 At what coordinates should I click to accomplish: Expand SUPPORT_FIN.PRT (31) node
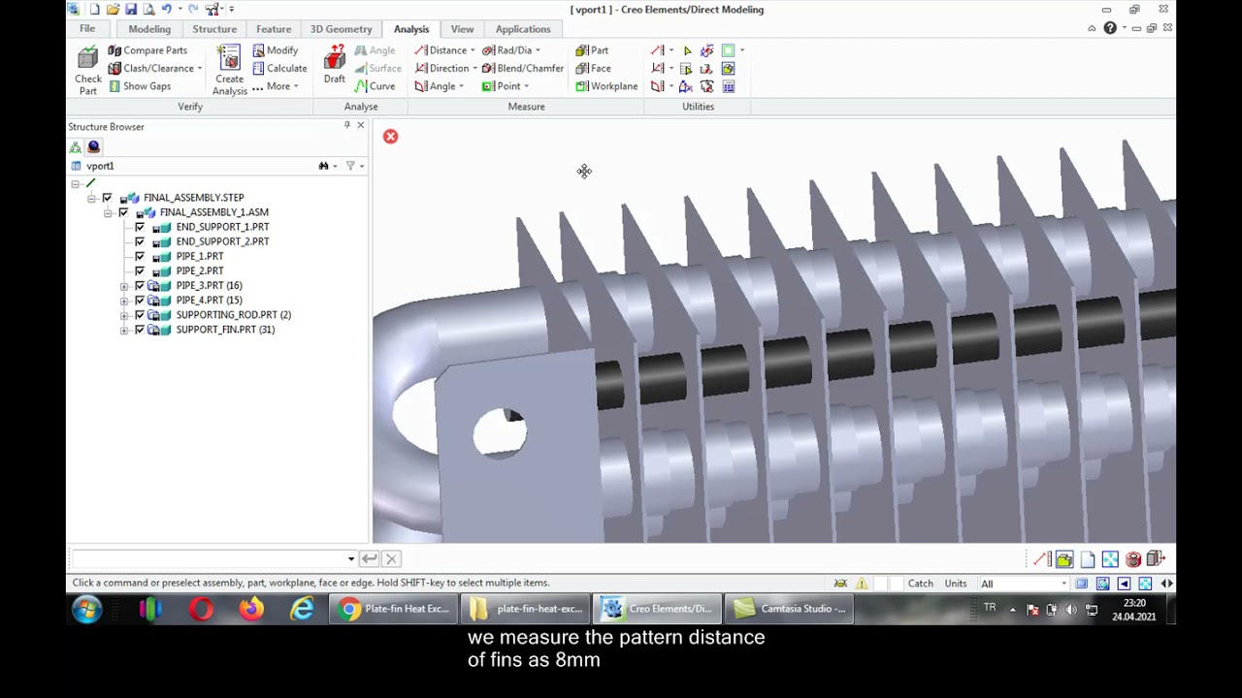124,330
